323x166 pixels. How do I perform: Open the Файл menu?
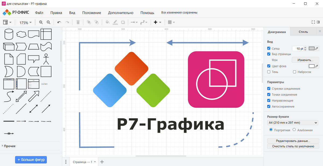click(39, 13)
